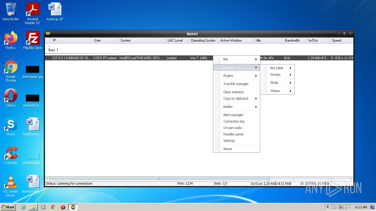Click the network tray icon

click(341, 207)
